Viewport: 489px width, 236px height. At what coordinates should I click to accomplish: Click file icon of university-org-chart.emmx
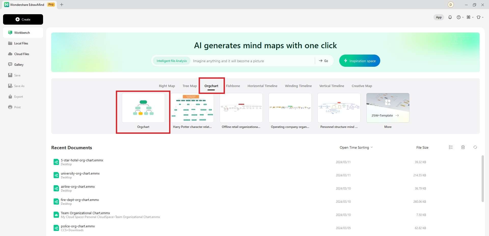56,175
